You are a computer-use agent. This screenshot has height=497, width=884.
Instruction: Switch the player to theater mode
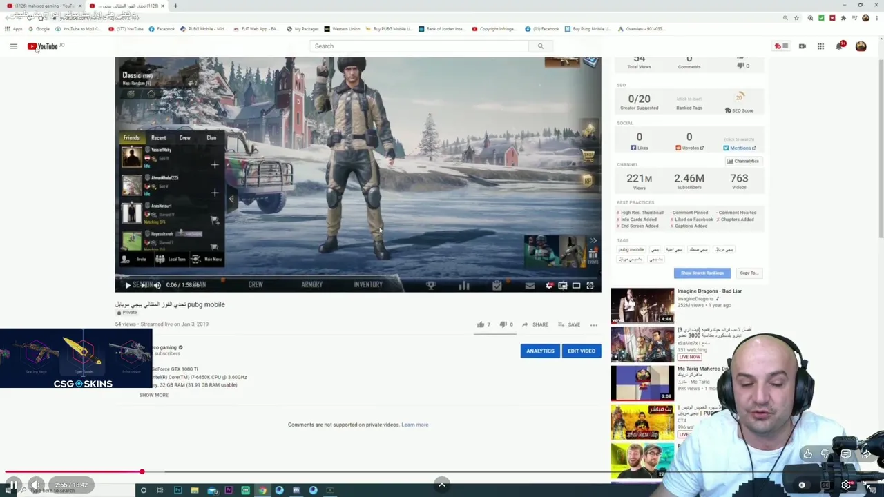point(576,285)
